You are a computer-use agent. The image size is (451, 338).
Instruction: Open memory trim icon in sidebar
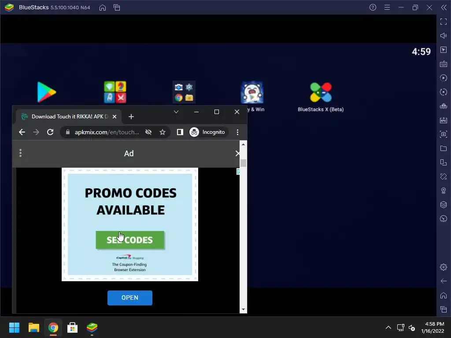[444, 106]
